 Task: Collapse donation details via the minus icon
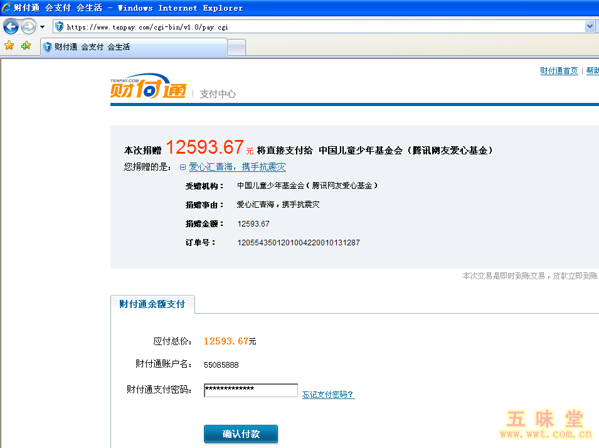pos(183,168)
